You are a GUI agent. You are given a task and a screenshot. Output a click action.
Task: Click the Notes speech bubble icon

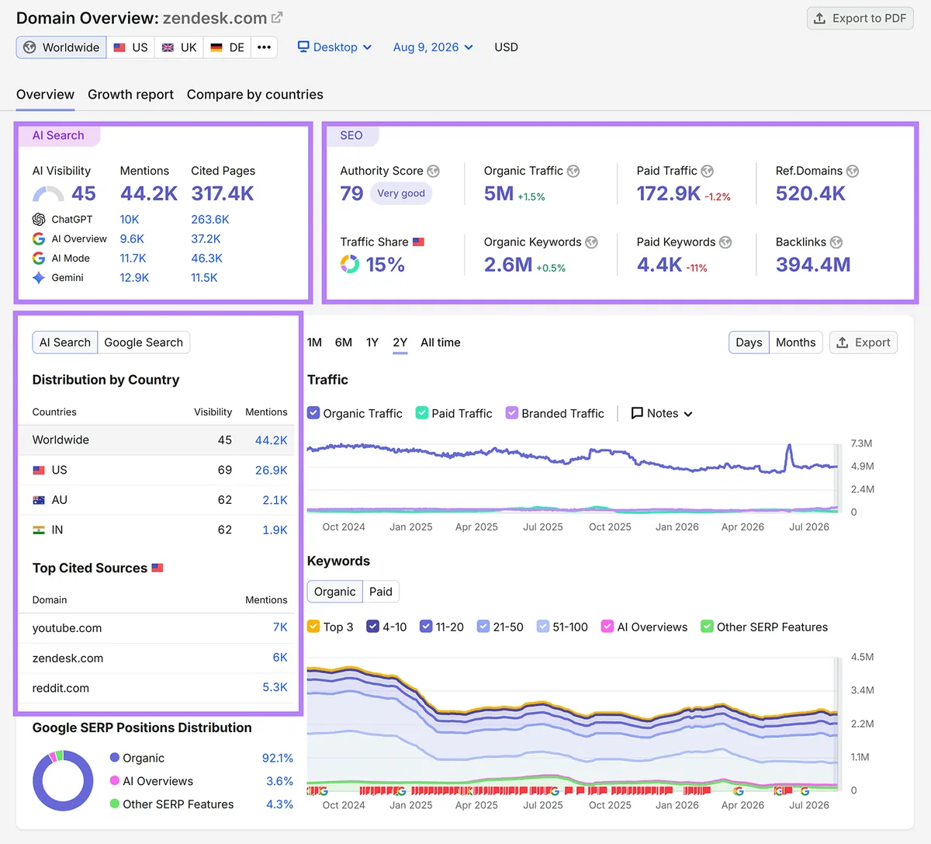click(638, 413)
